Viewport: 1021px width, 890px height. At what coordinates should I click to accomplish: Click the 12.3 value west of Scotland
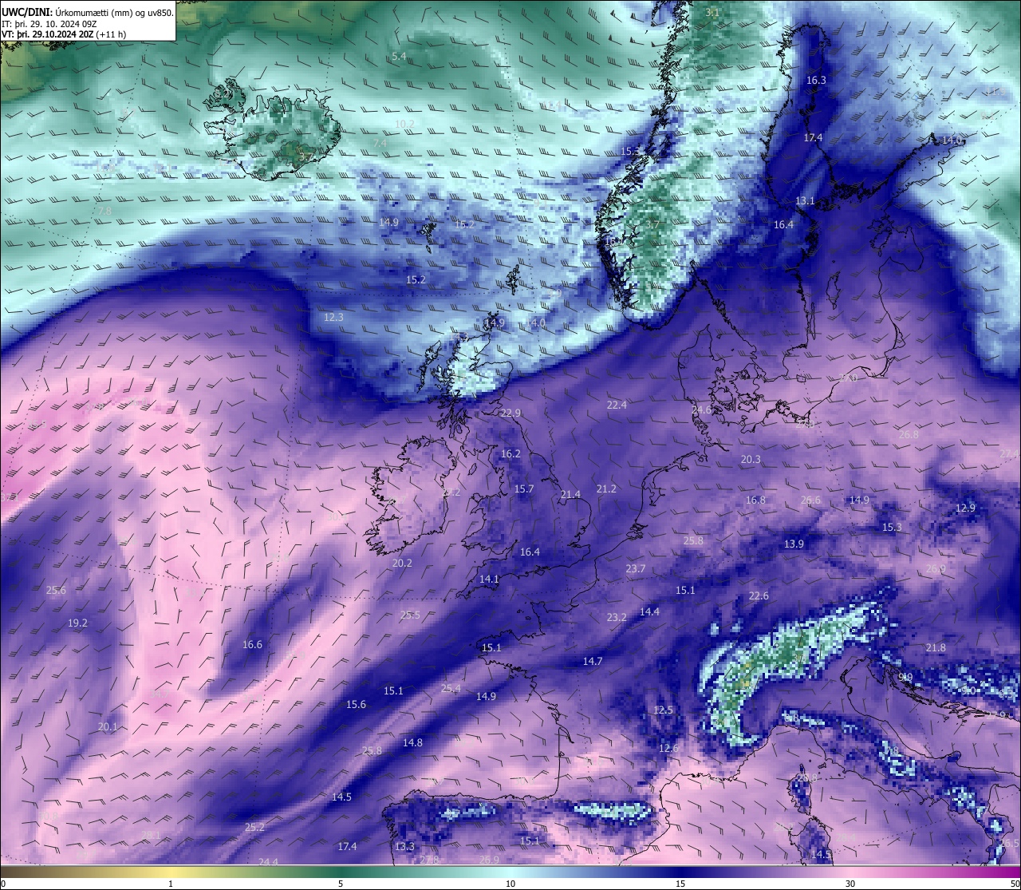click(x=333, y=318)
